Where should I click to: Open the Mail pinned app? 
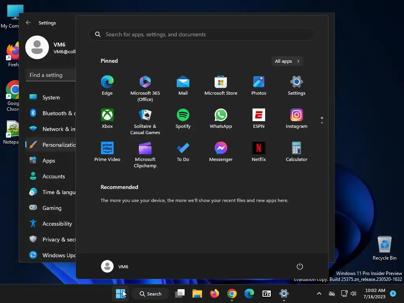[x=183, y=86]
